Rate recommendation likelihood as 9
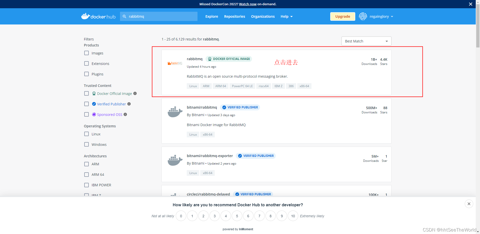This screenshot has height=234, width=480. pyautogui.click(x=282, y=216)
